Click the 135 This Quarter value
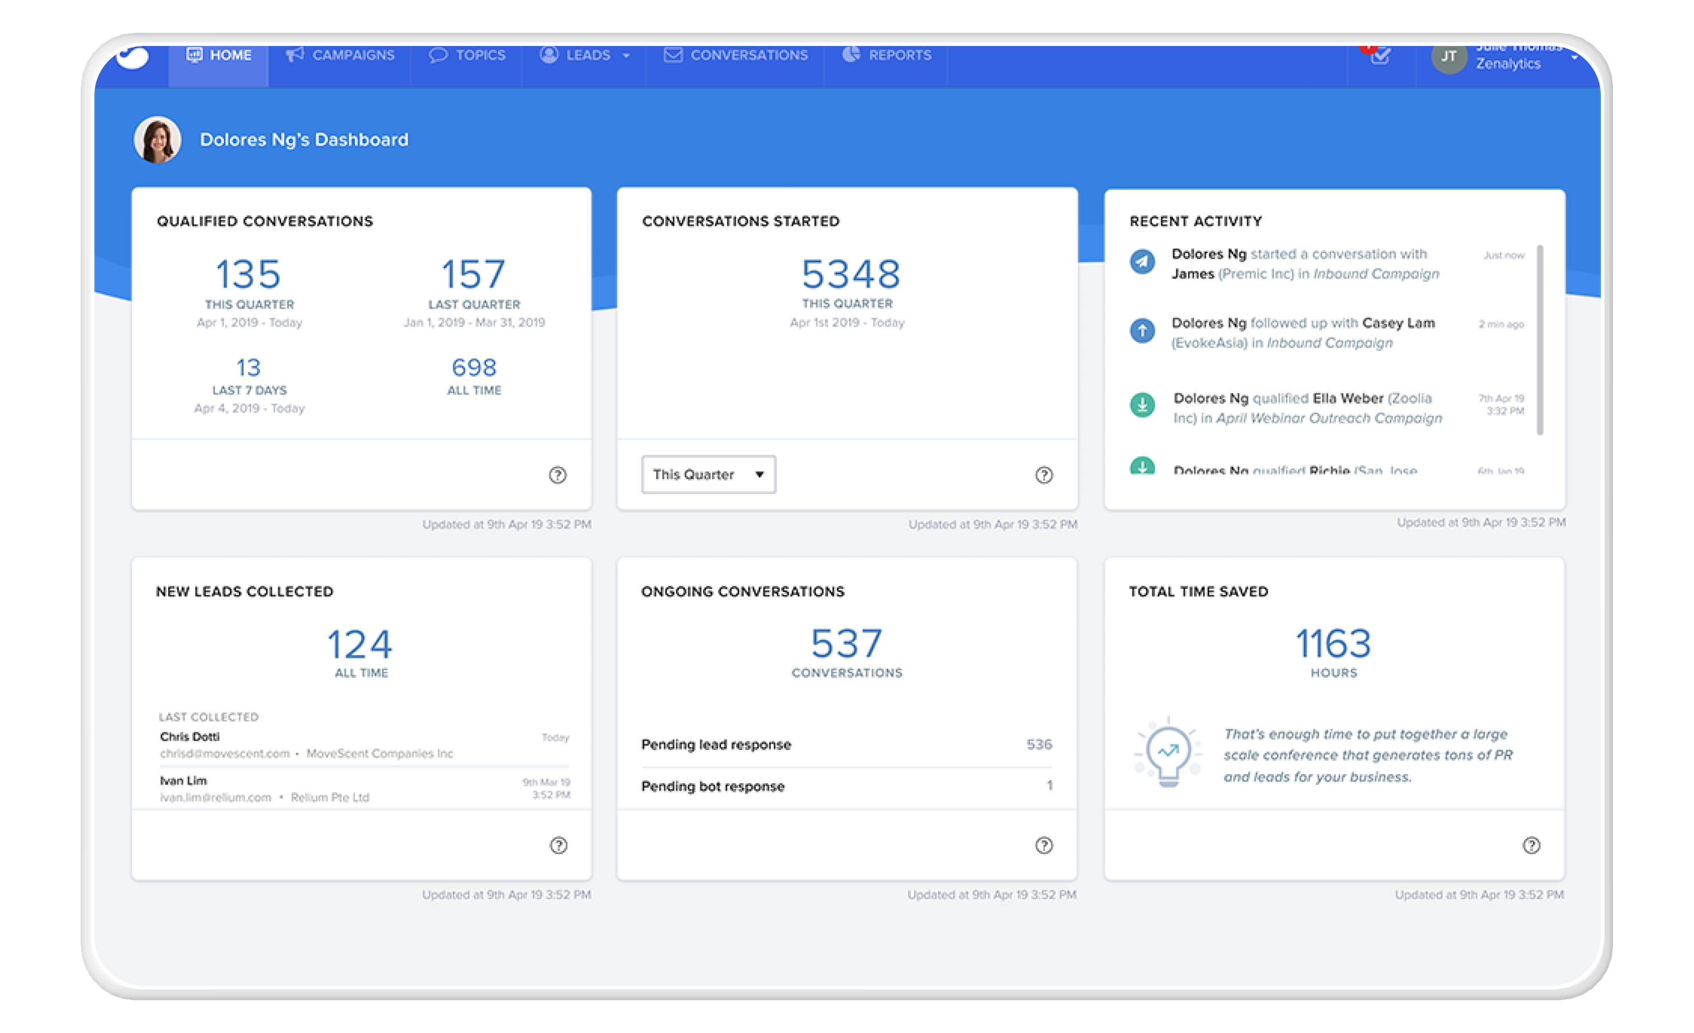Viewport: 1694px width, 1033px height. click(x=248, y=274)
